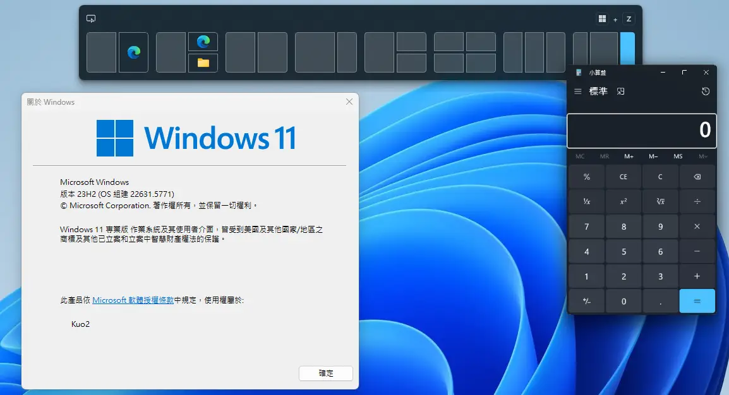Click the square root key
The width and height of the screenshot is (729, 395).
click(660, 201)
